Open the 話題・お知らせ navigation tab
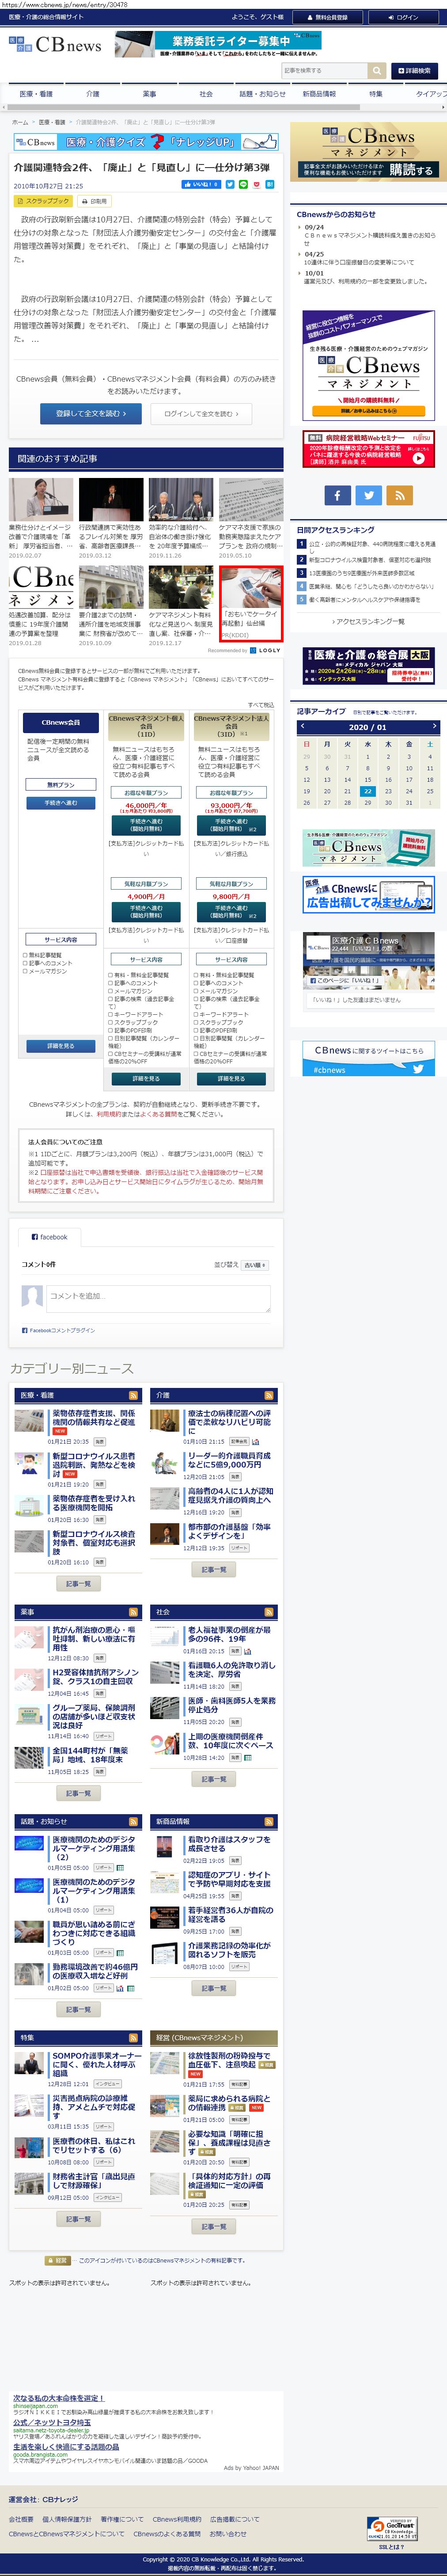 point(262,94)
